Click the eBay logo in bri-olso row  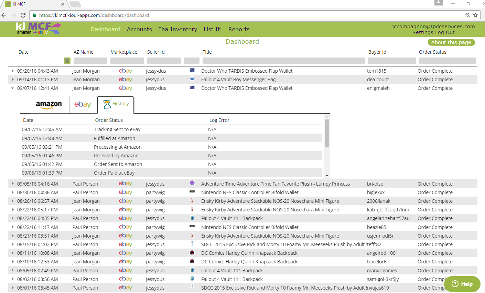tap(126, 184)
